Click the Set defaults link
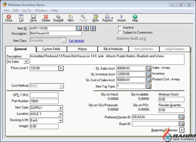 (x=77, y=41)
